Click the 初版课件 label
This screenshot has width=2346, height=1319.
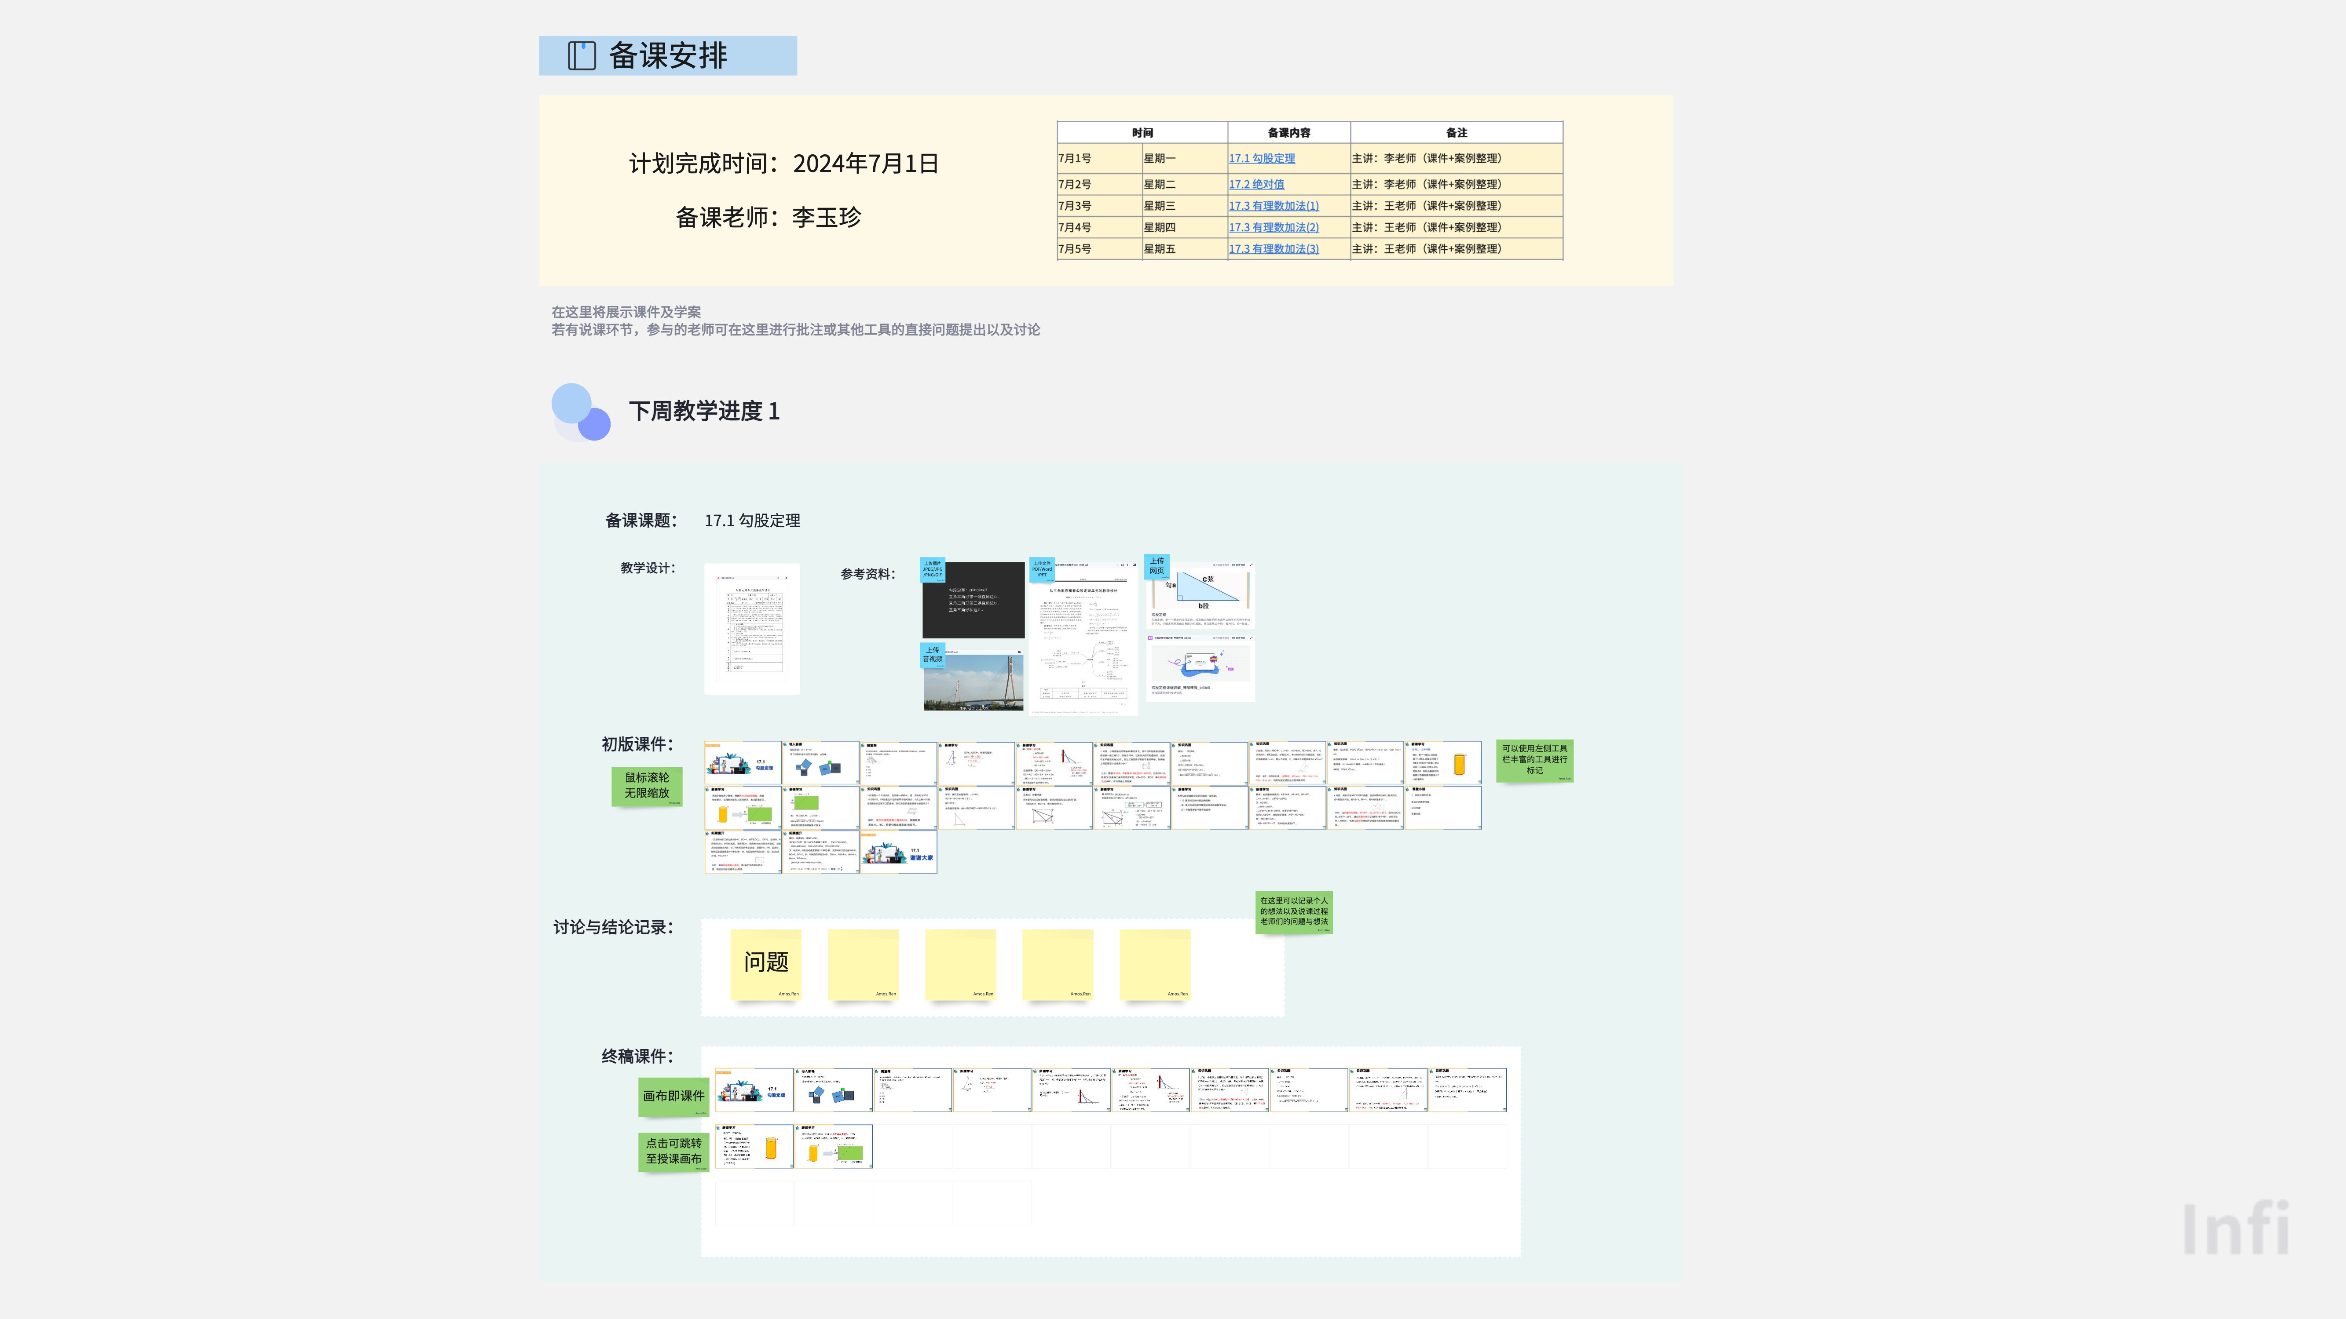click(637, 745)
